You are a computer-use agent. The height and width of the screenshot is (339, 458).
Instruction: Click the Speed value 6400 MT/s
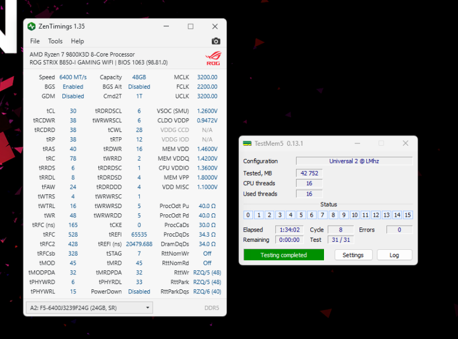coord(73,77)
